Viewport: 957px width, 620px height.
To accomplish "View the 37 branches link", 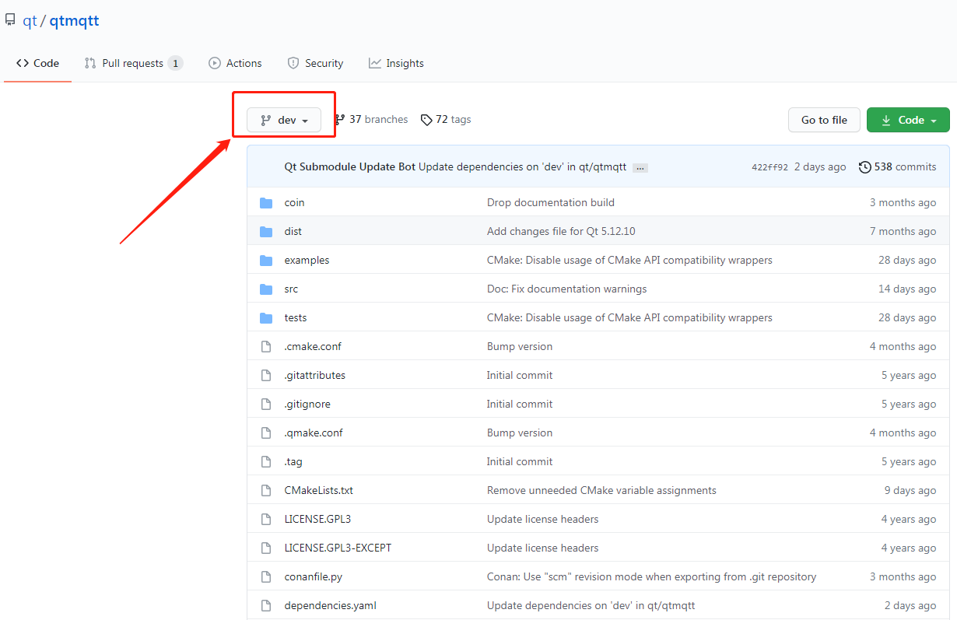I will coord(371,120).
